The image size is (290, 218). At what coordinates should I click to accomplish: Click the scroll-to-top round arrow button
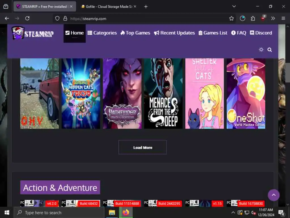tap(274, 195)
